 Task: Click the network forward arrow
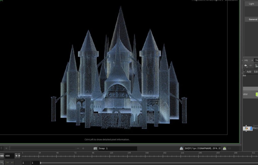point(251,66)
